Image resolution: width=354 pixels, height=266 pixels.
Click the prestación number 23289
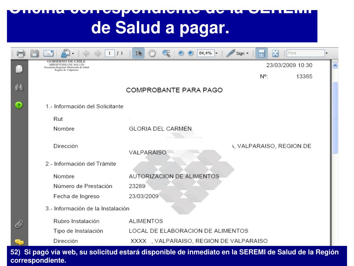click(x=137, y=186)
